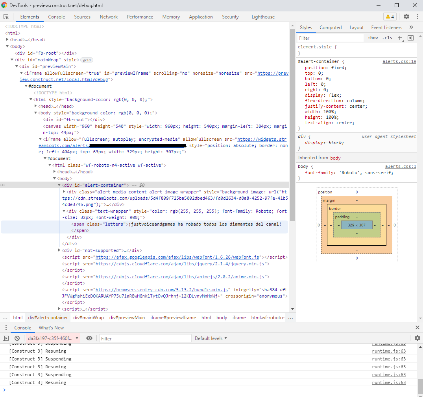Click the justify-content center declaration
423x397 pixels.
[336, 106]
